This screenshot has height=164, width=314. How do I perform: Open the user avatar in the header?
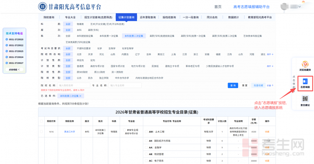pyautogui.click(x=284, y=7)
